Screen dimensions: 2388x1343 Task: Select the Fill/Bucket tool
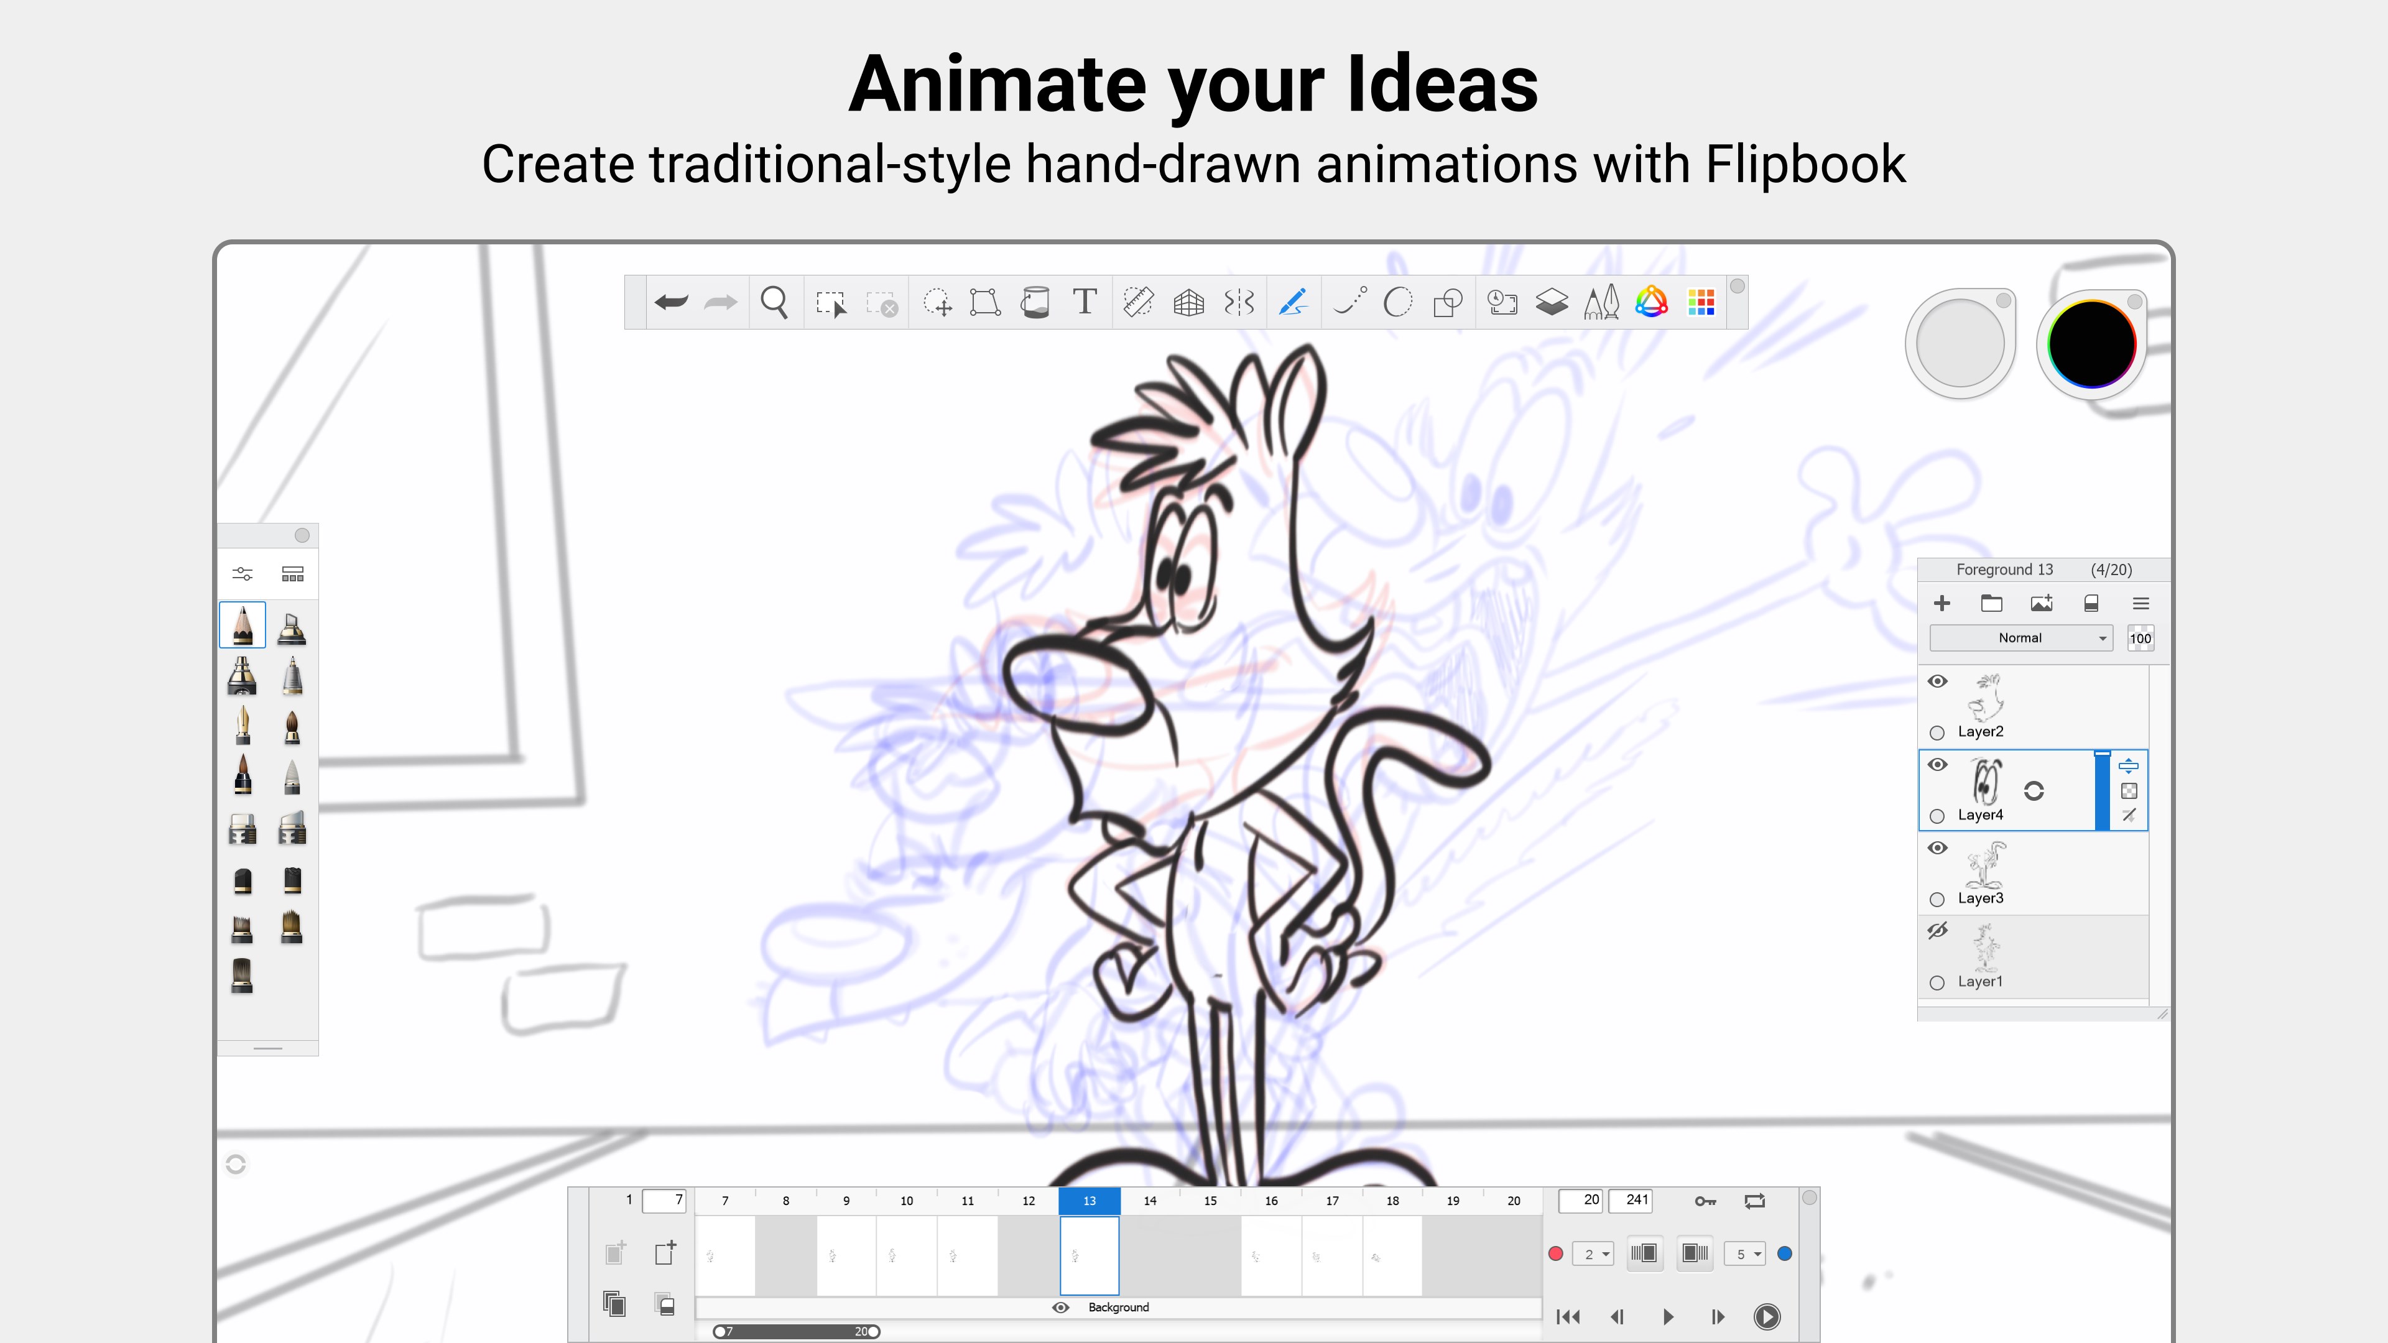[x=1035, y=301]
